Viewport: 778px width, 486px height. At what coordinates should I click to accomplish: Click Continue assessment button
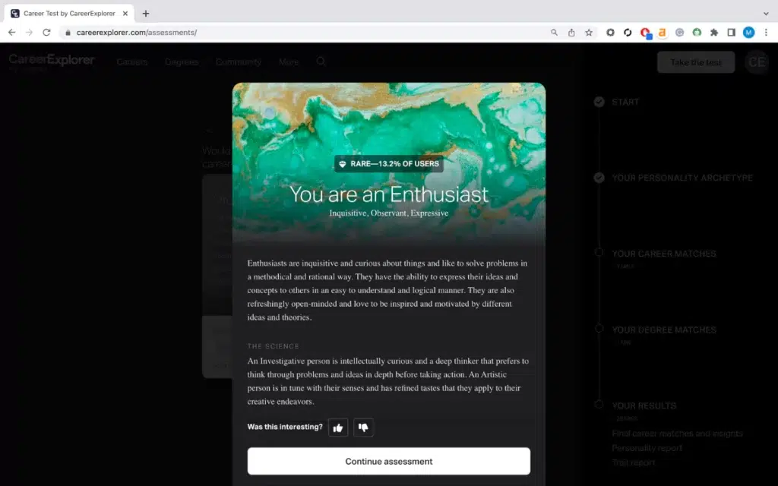tap(388, 461)
